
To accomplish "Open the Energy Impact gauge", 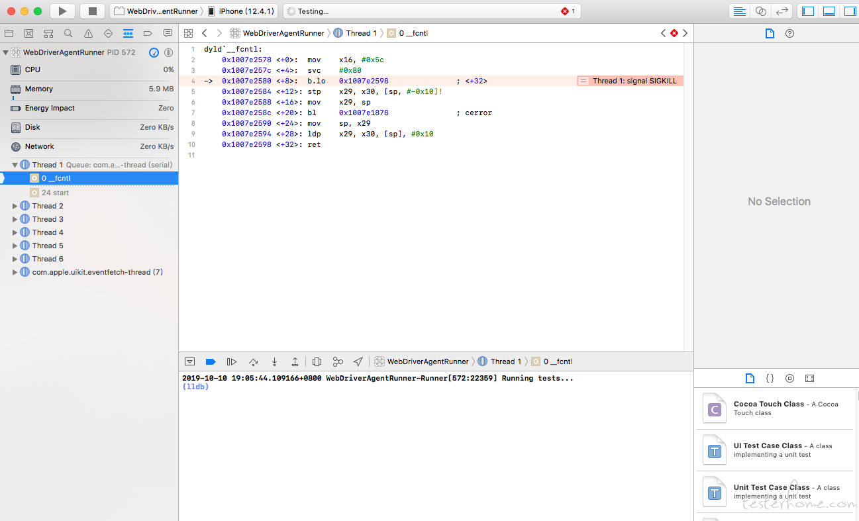I will pyautogui.click(x=89, y=108).
